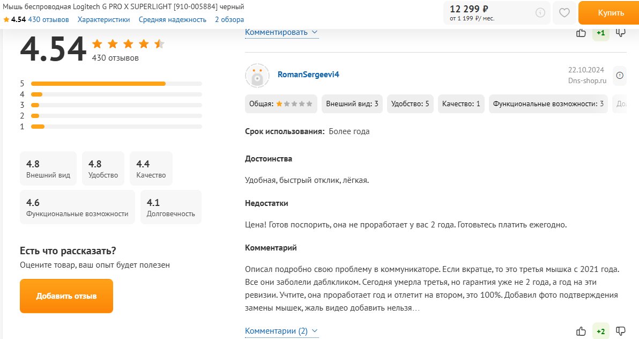Viewport: 639px width, 339px height.
Task: Like the review above with the +1 counter
Action: 581,33
